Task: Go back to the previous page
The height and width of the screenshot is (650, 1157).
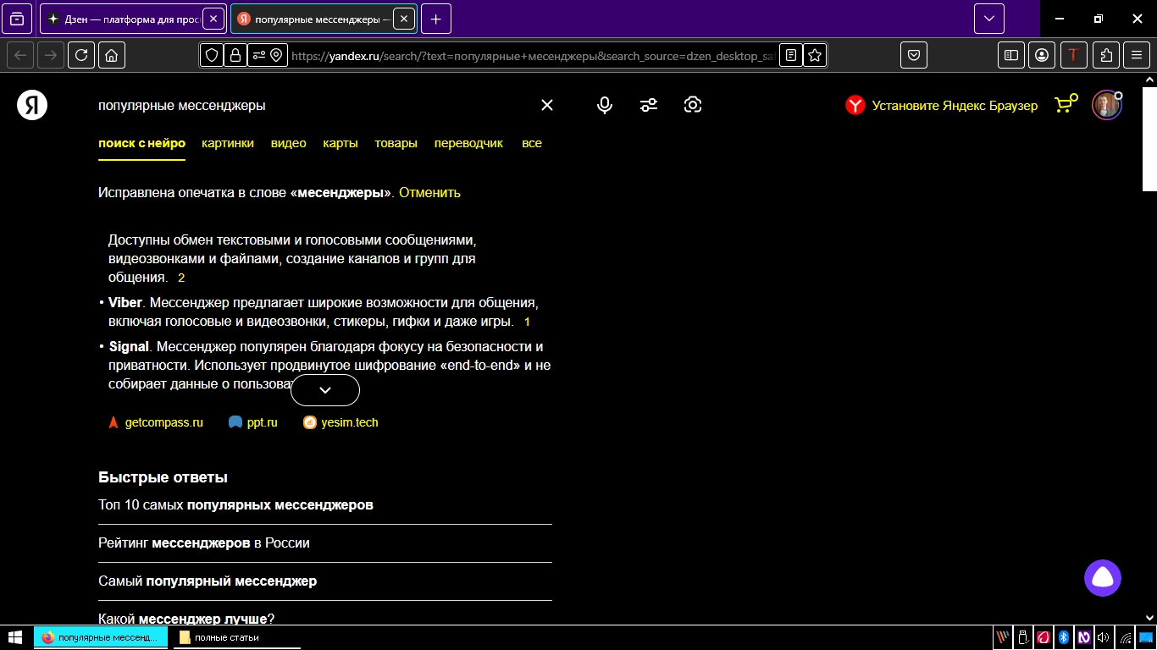Action: tap(20, 55)
